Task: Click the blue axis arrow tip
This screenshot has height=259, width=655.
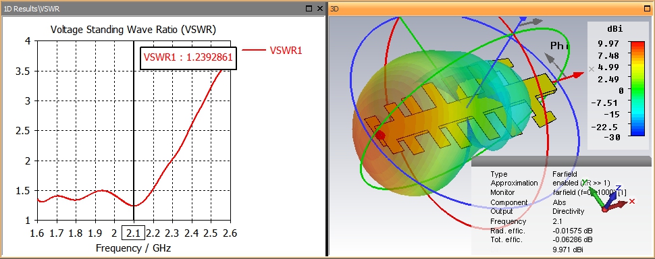Action: pyautogui.click(x=523, y=19)
